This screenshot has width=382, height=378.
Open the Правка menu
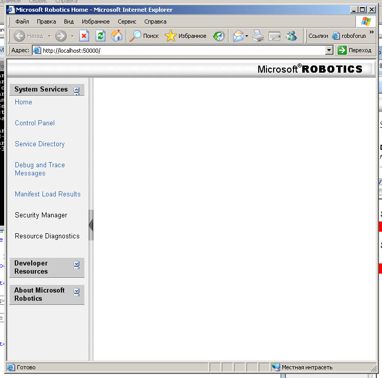click(47, 21)
